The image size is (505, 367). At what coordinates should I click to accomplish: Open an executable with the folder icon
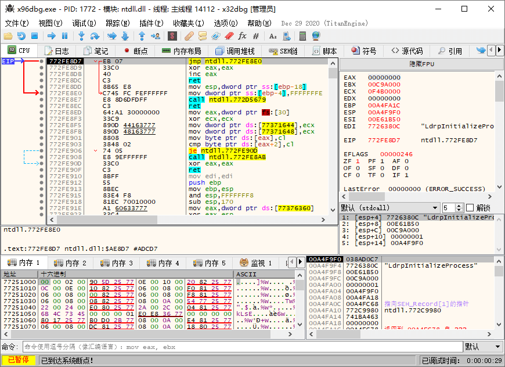tap(8, 35)
